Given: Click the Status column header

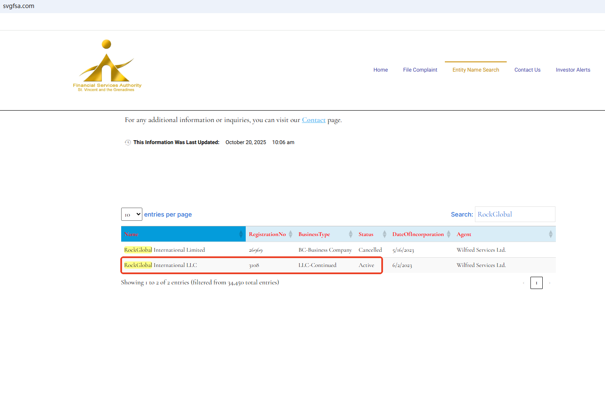Looking at the screenshot, I should pyautogui.click(x=372, y=234).
